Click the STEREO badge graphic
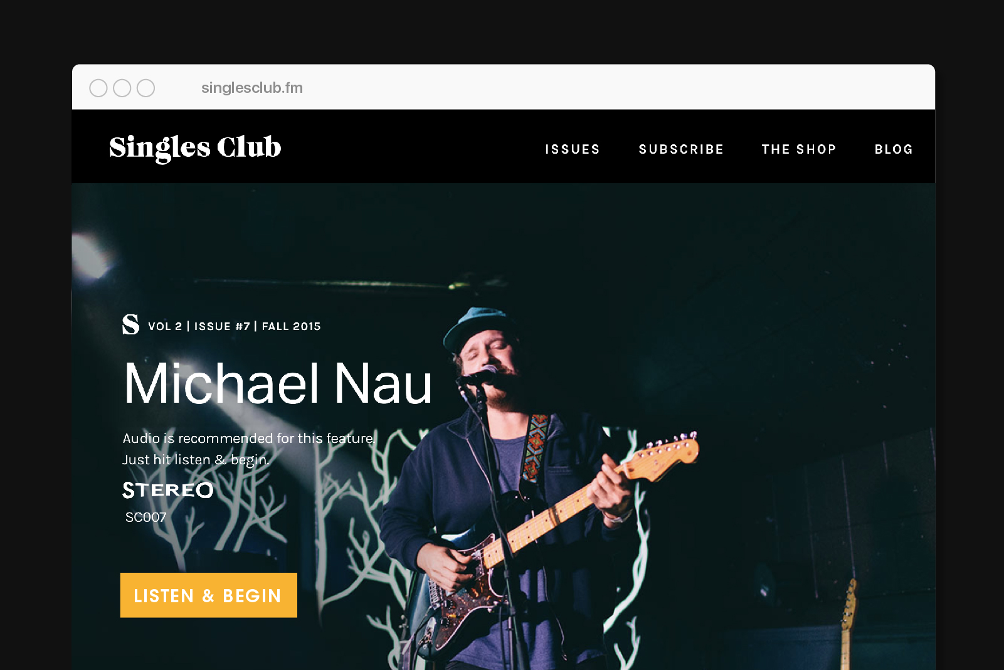This screenshot has height=670, width=1004. pyautogui.click(x=168, y=490)
